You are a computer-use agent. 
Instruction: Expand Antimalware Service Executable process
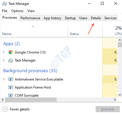[x=4, y=79]
